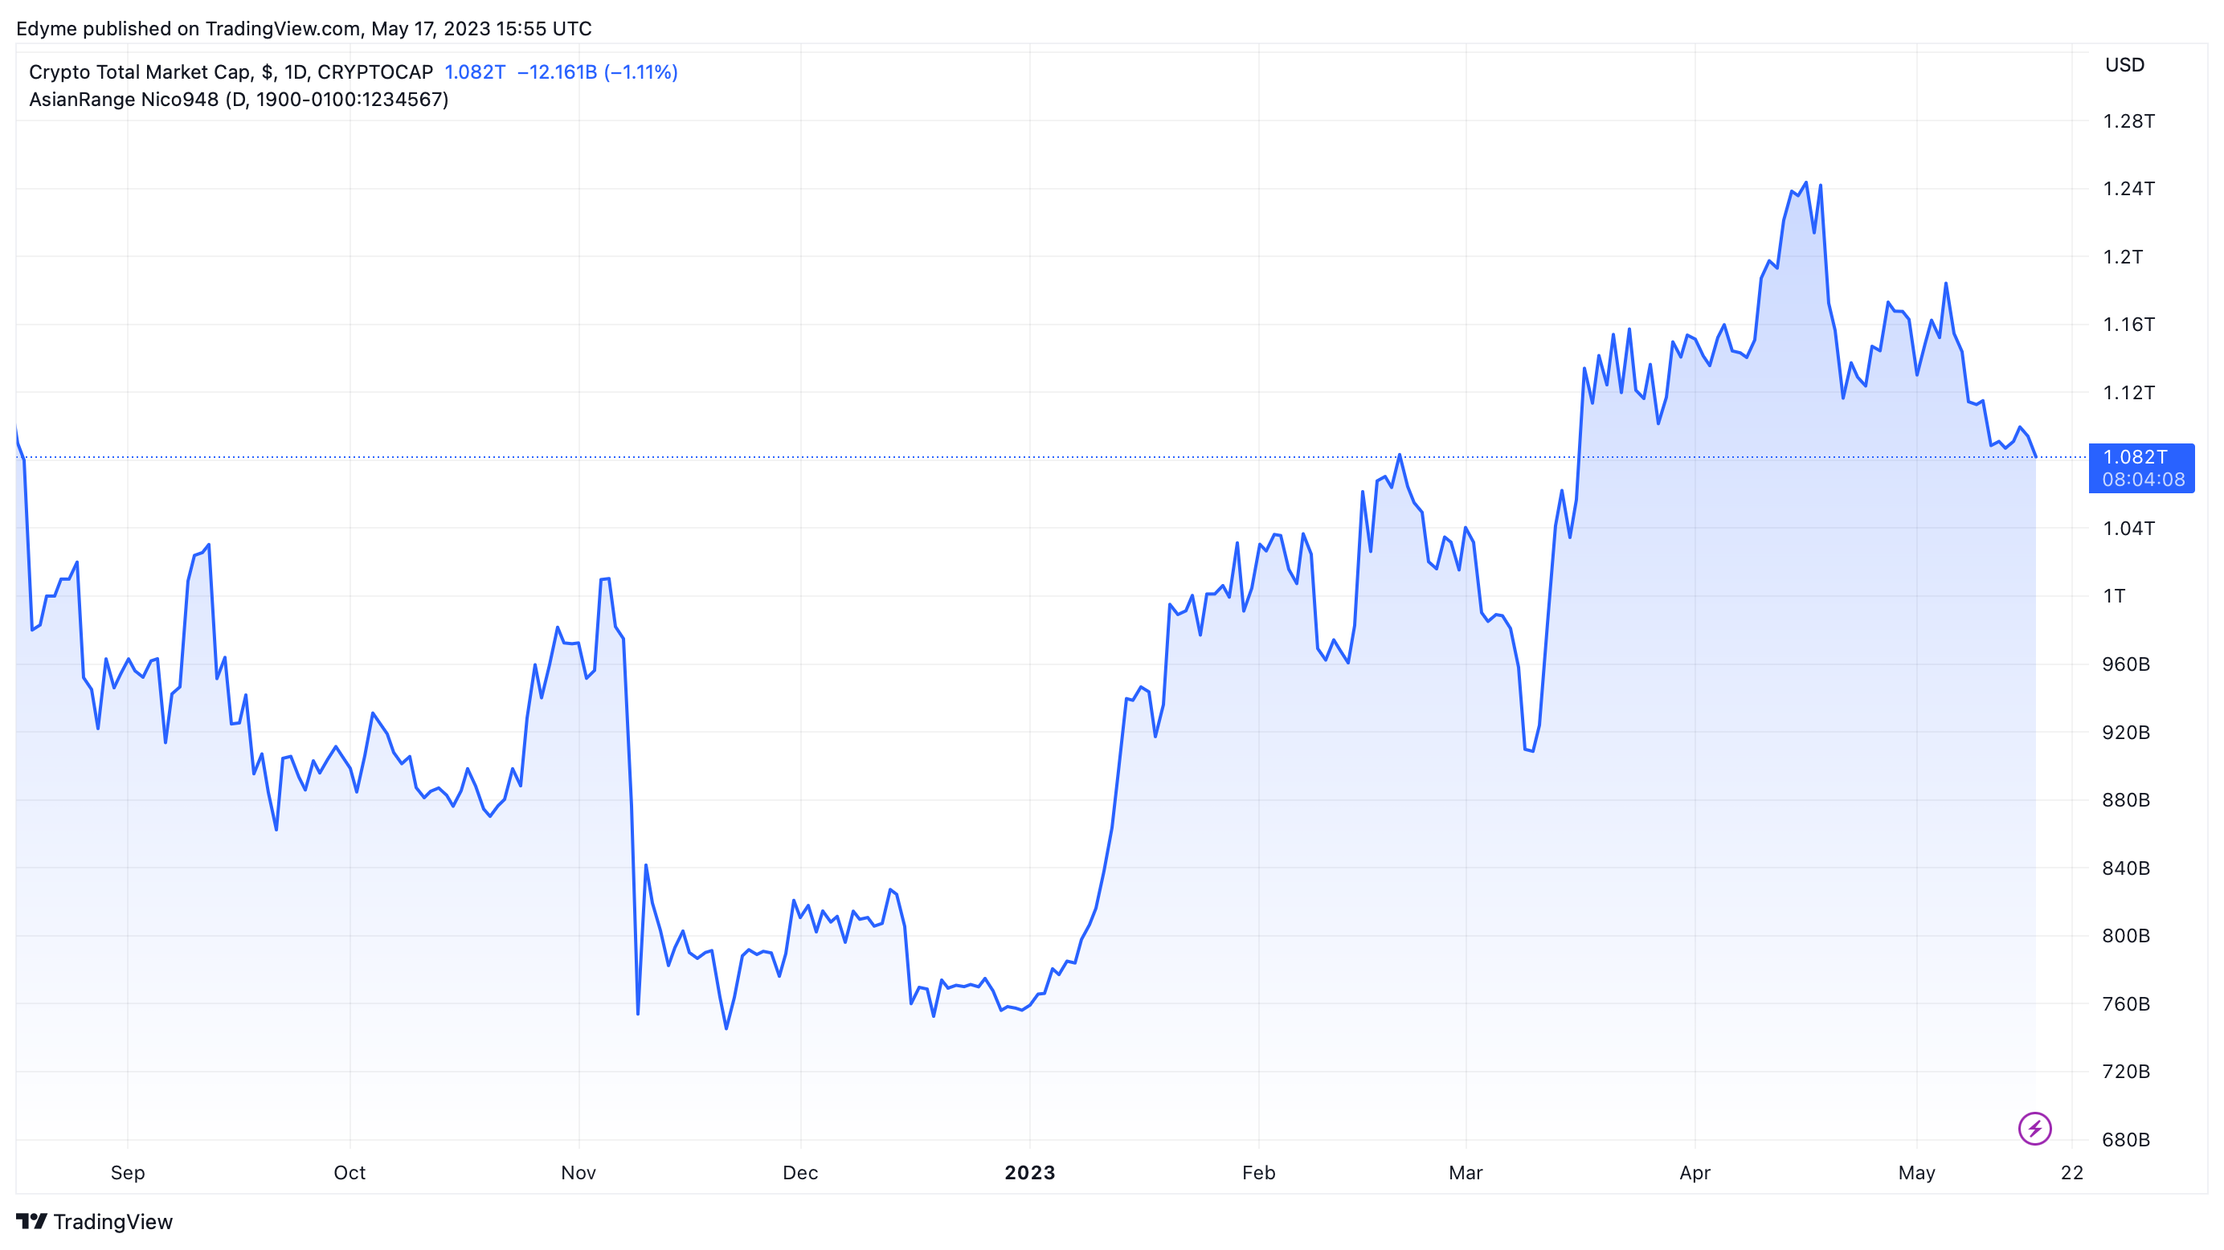This screenshot has width=2224, height=1250.
Task: Click the 1.24T price axis label
Action: 2128,188
